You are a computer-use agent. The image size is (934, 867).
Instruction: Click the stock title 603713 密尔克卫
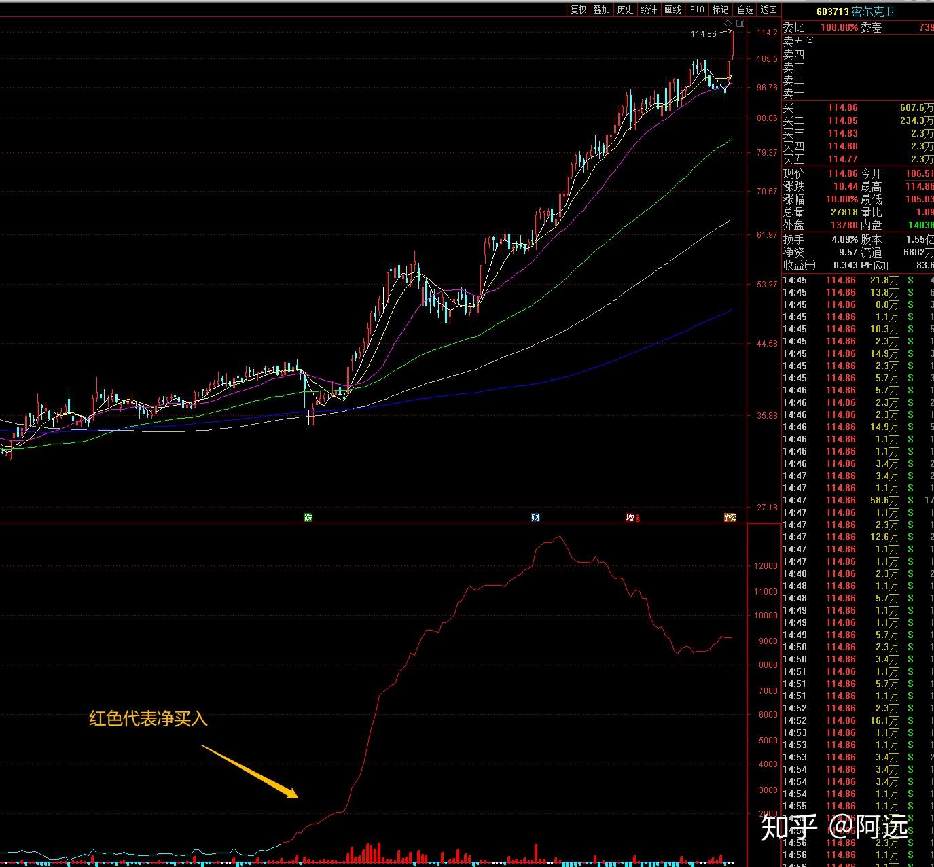[855, 12]
